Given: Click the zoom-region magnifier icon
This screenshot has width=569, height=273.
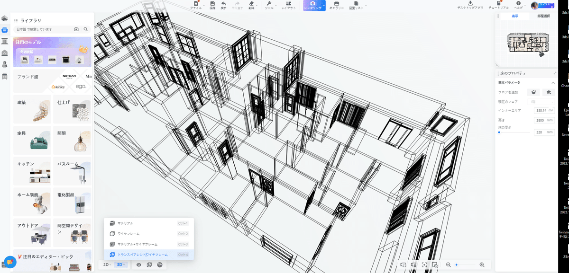Looking at the screenshot, I should [435, 265].
